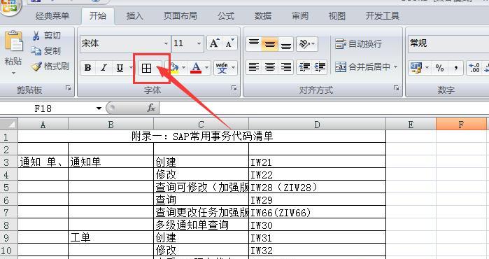Click the Borders icon in the Font group

(x=146, y=68)
